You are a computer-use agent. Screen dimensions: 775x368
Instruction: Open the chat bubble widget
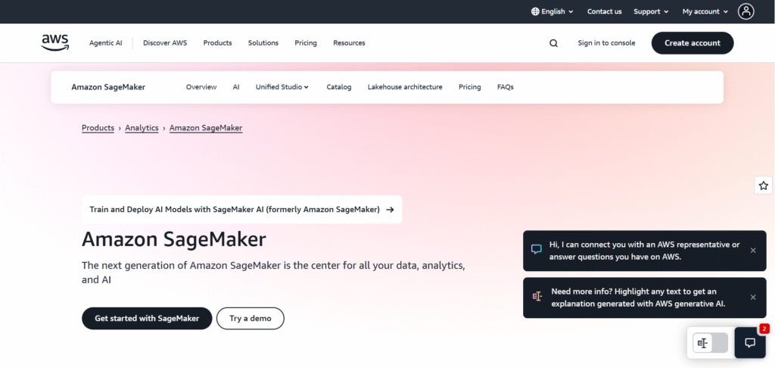pyautogui.click(x=750, y=343)
